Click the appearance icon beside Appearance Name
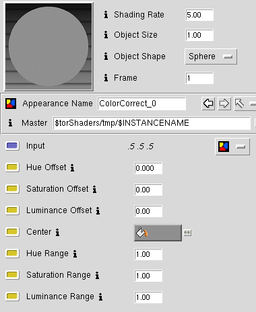Image resolution: width=256 pixels, height=312 pixels. (x=11, y=104)
